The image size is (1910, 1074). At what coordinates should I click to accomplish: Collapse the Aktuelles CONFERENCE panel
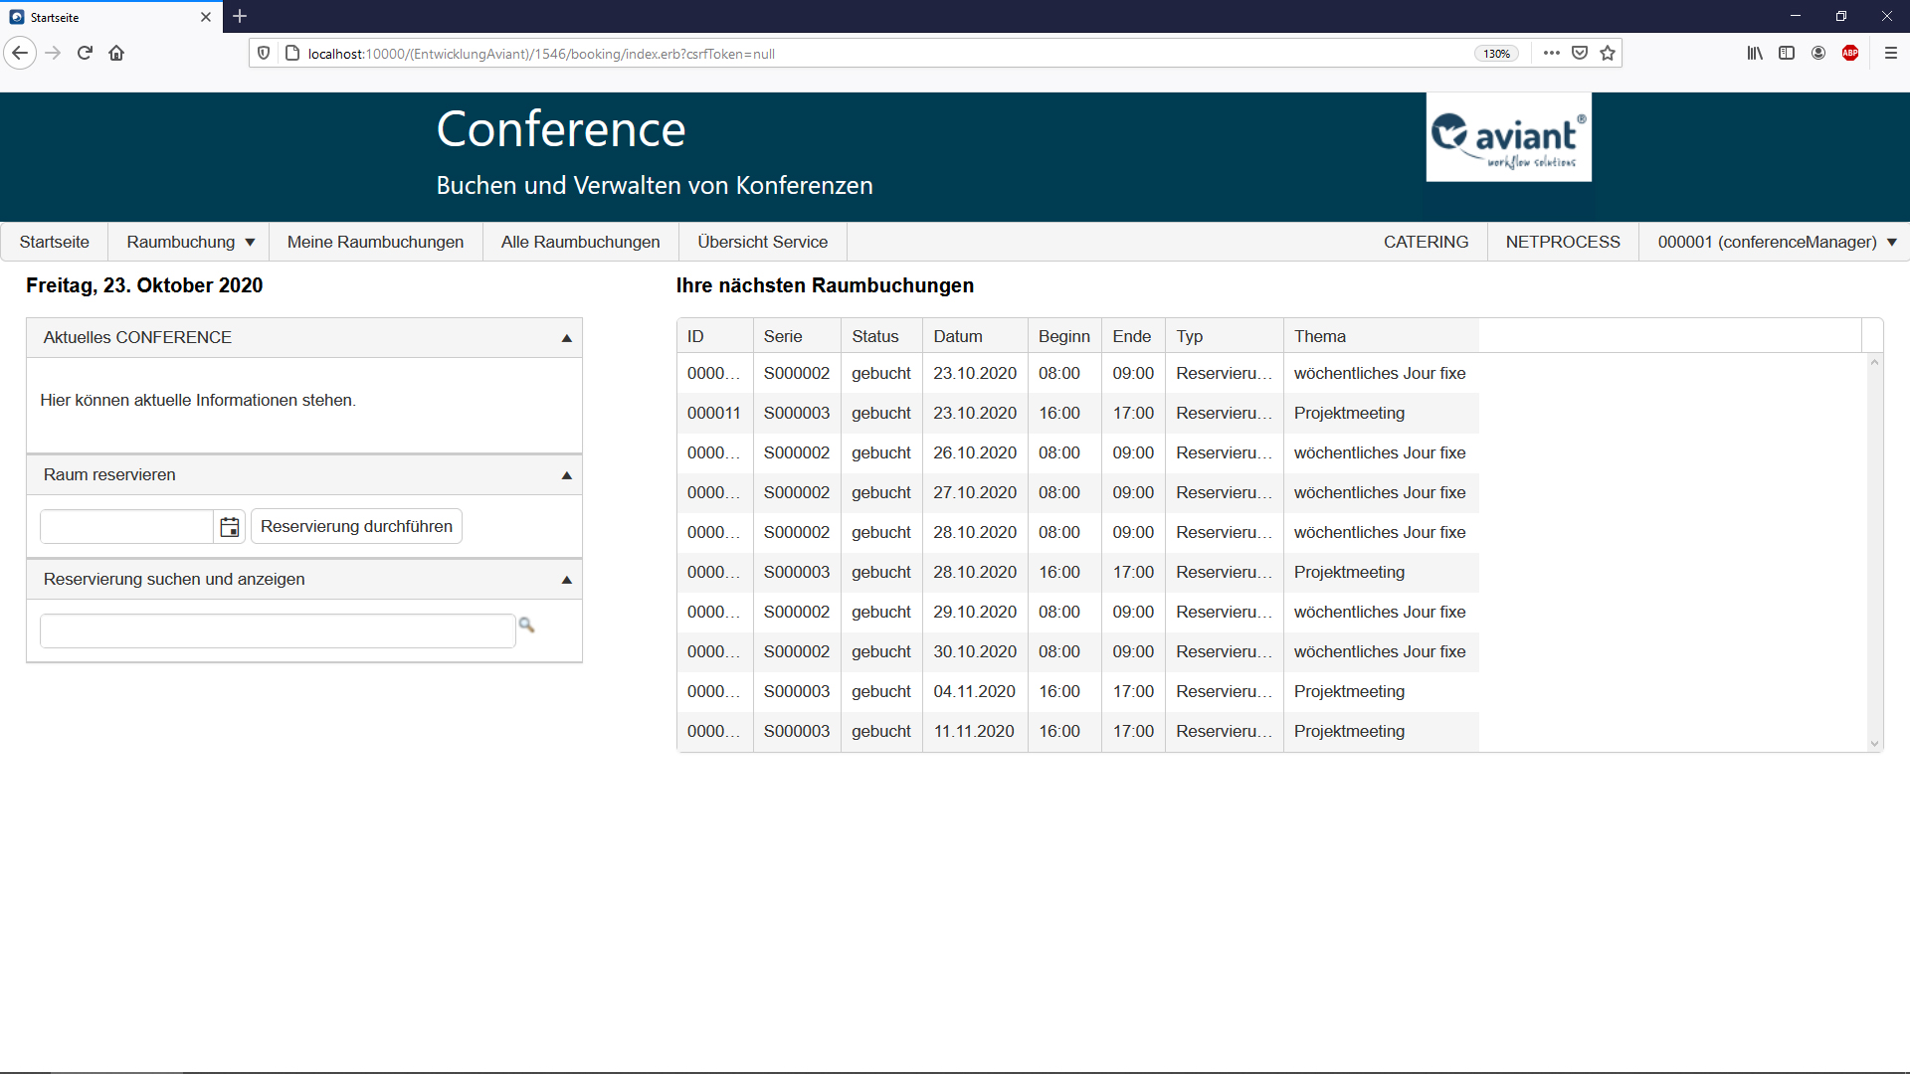click(567, 338)
